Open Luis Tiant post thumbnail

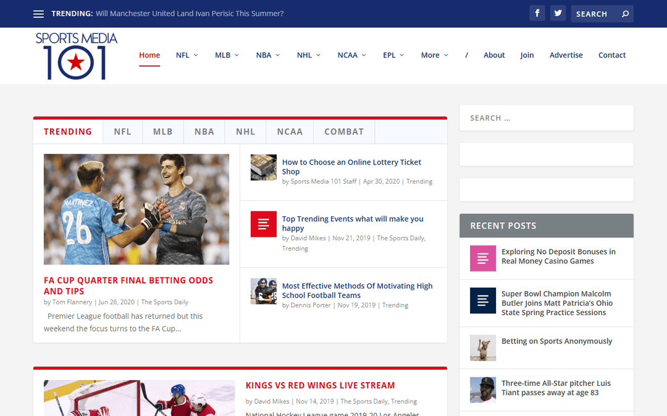[483, 389]
